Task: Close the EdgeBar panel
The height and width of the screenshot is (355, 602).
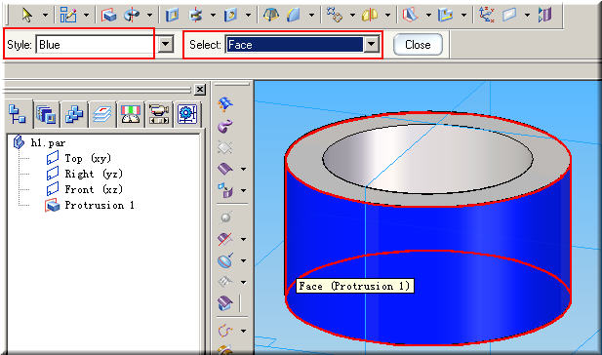Action: point(200,90)
